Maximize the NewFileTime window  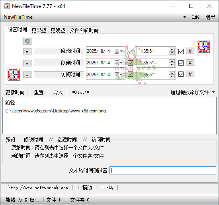point(191,6)
